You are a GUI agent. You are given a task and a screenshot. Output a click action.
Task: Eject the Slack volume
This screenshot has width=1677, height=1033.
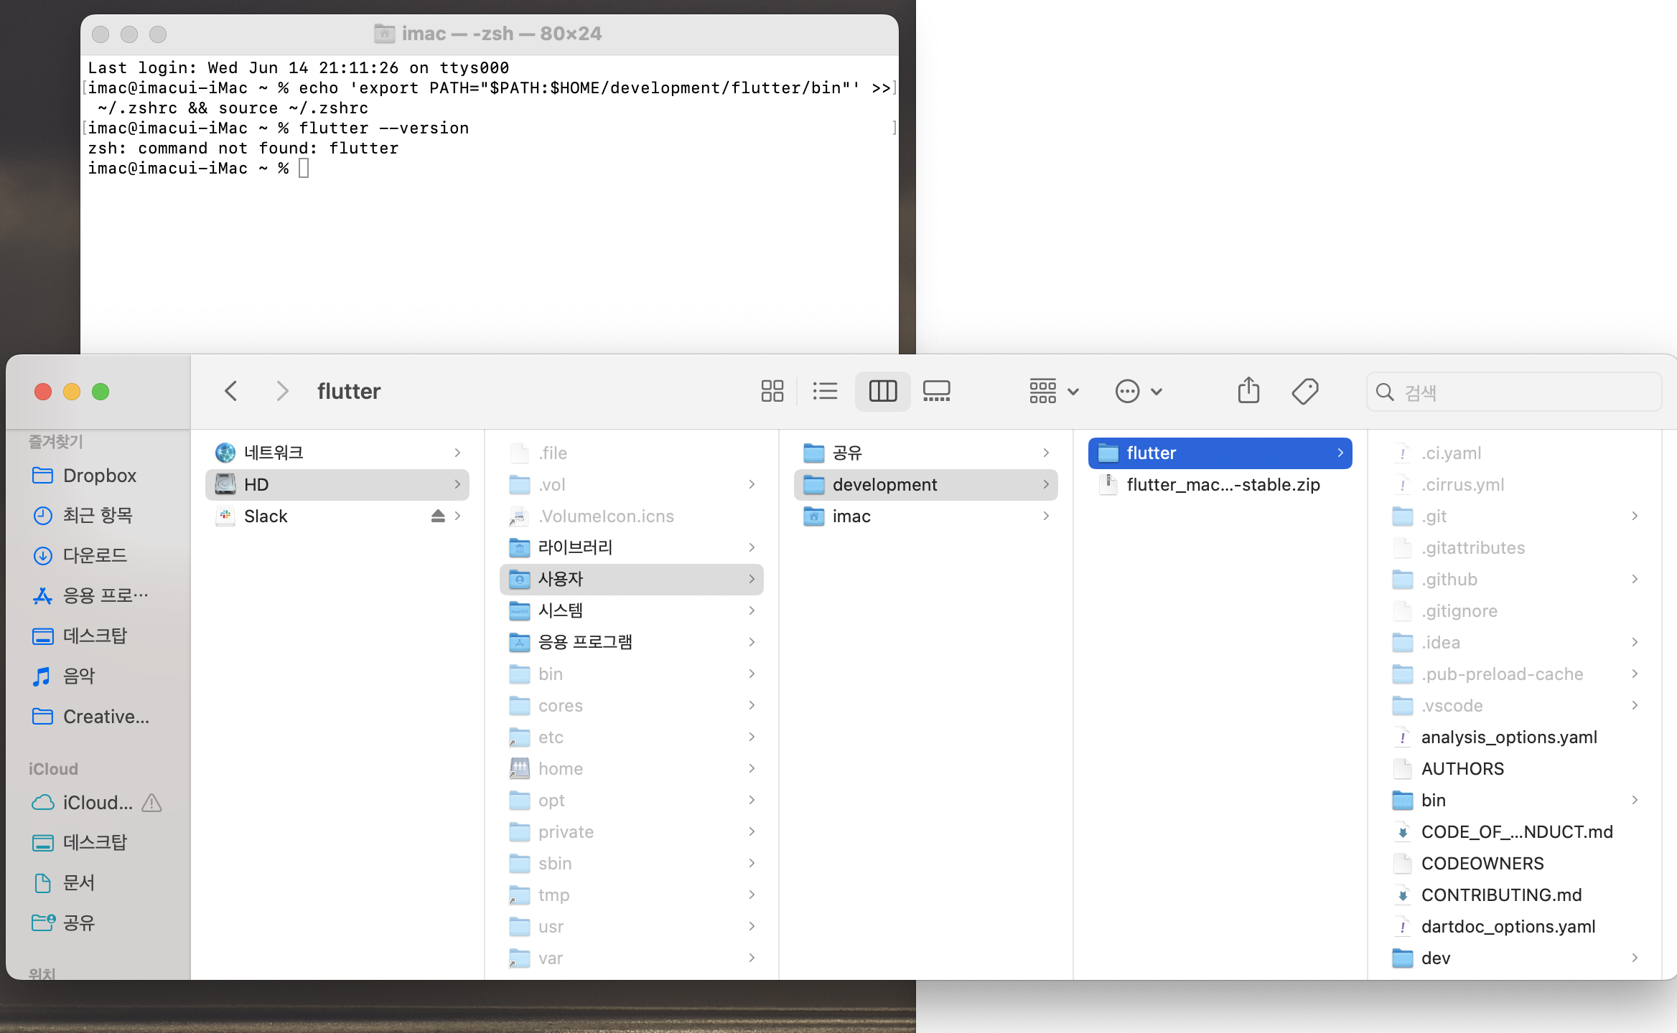coord(438,516)
